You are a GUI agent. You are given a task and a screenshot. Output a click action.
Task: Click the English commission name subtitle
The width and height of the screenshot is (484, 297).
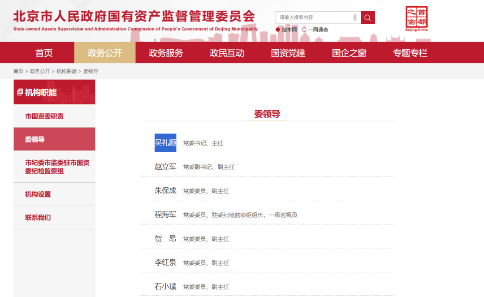[x=135, y=29]
